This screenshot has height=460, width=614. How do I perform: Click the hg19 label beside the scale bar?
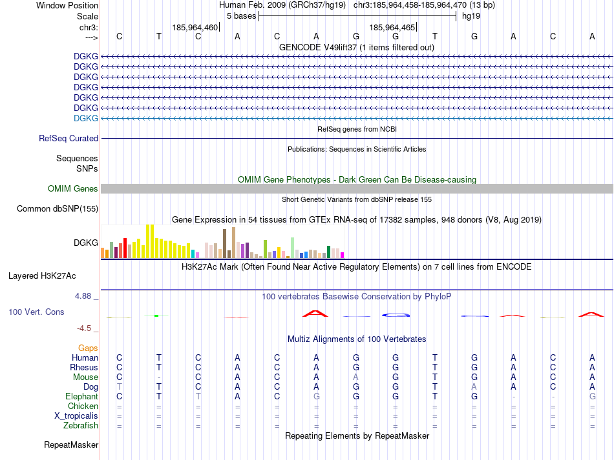(x=471, y=16)
